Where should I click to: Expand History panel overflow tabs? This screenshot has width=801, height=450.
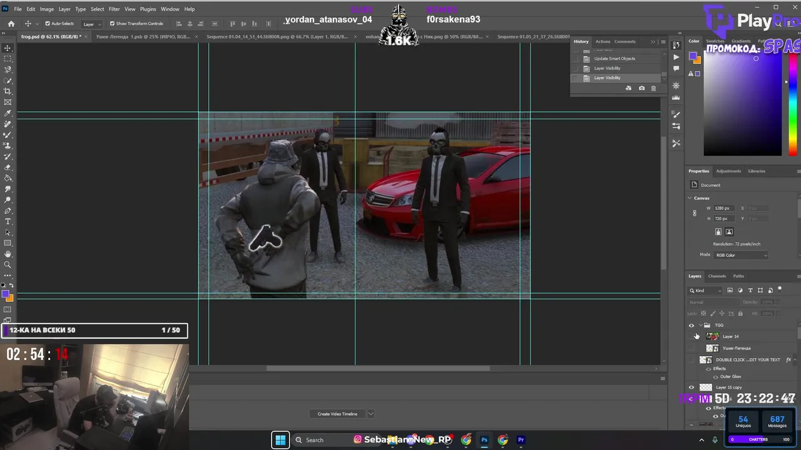pos(653,42)
